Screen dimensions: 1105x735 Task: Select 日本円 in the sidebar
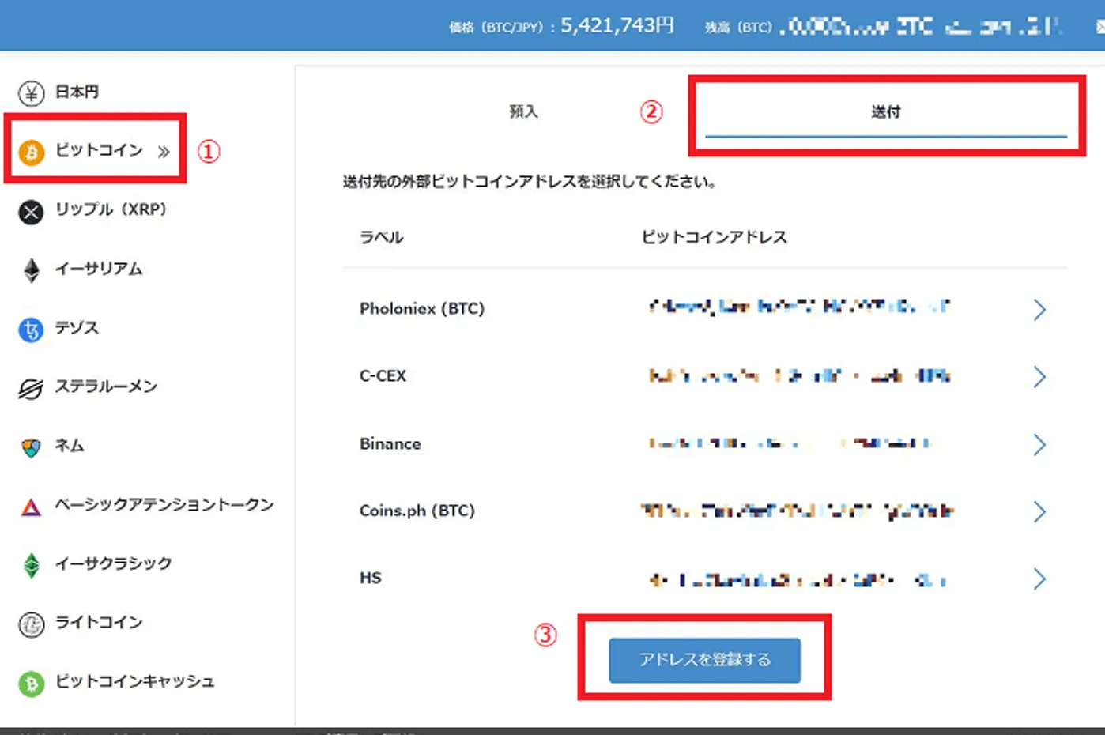[77, 92]
